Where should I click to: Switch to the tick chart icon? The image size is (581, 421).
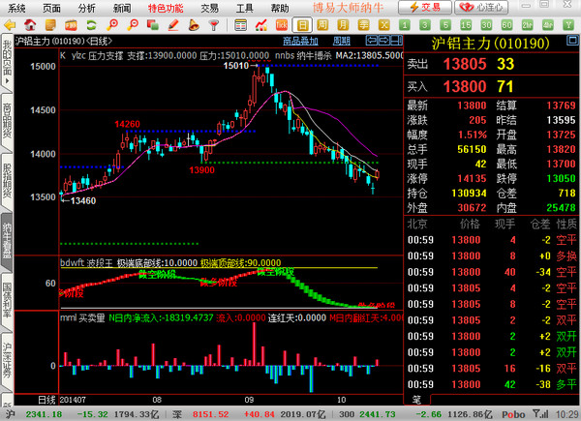coord(282,25)
